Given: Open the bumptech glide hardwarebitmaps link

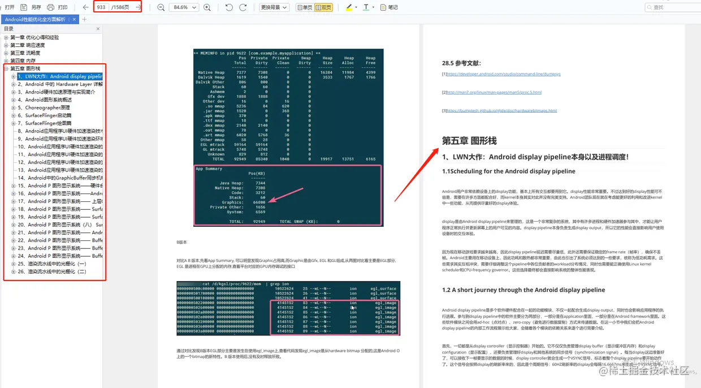Looking at the screenshot, I should coord(501,111).
